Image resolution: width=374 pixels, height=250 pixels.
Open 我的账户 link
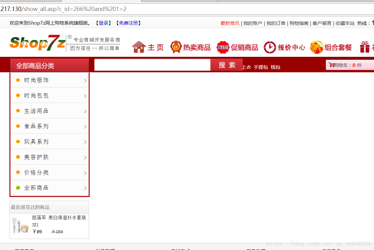pyautogui.click(x=253, y=23)
